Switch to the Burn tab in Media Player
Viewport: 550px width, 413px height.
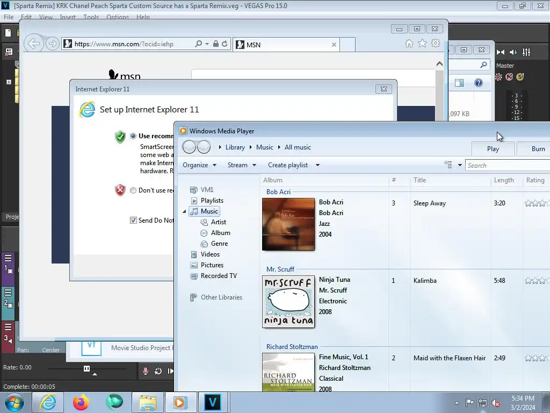click(534, 149)
